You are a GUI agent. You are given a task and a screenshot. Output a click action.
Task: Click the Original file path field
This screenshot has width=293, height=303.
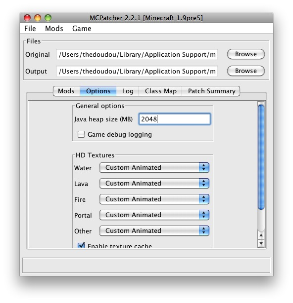[137, 54]
